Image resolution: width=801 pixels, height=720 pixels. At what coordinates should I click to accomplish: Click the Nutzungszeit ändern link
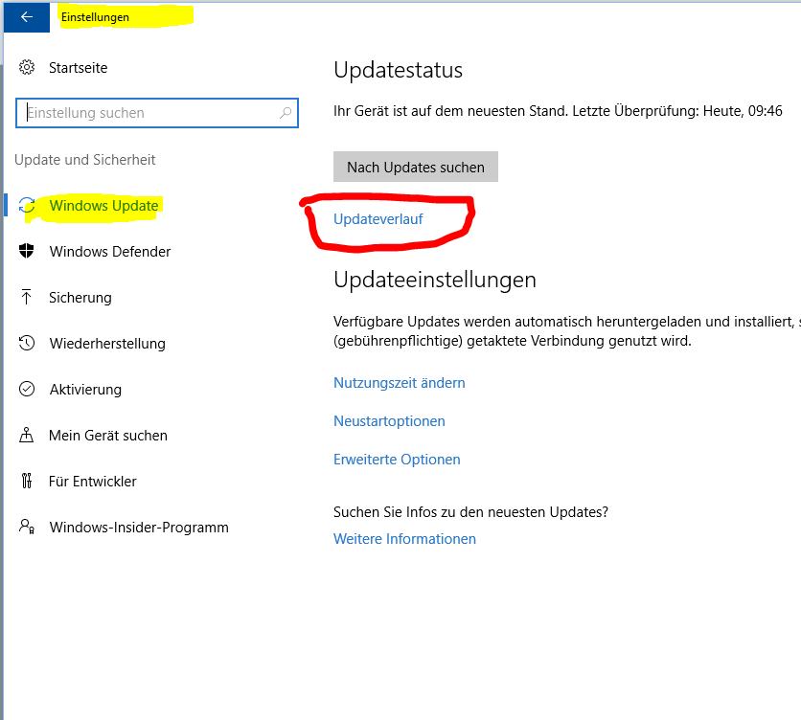tap(399, 383)
